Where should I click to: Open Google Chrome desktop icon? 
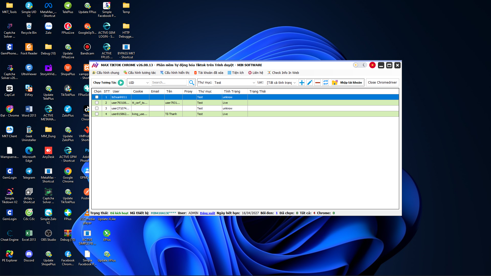68,175
